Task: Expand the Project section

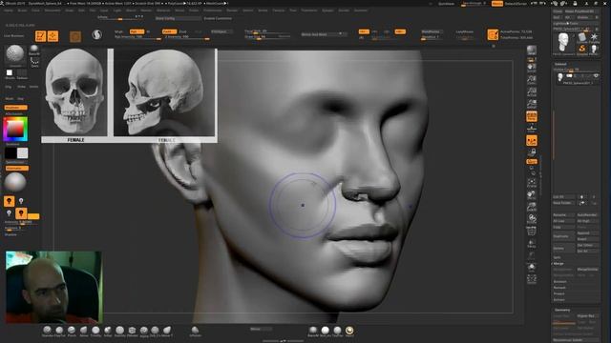Action: click(x=559, y=293)
